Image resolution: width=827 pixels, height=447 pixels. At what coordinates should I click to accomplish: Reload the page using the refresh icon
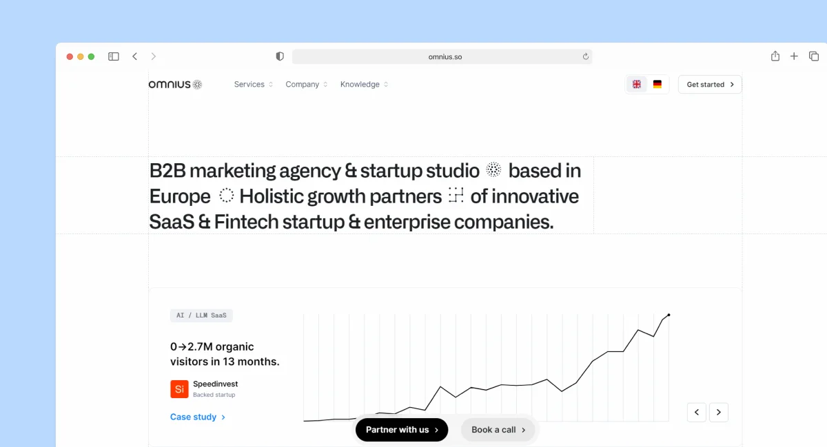(x=586, y=56)
